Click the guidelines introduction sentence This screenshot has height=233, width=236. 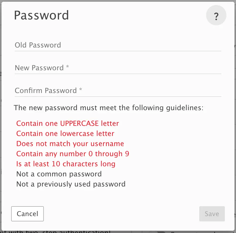[109, 108]
